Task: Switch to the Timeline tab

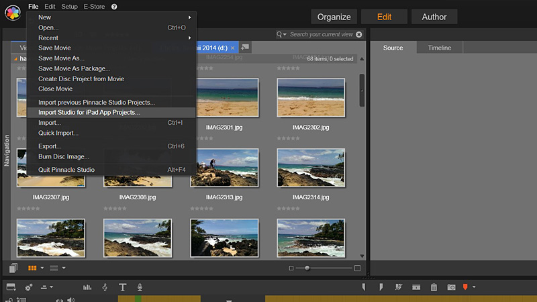Action: point(440,48)
